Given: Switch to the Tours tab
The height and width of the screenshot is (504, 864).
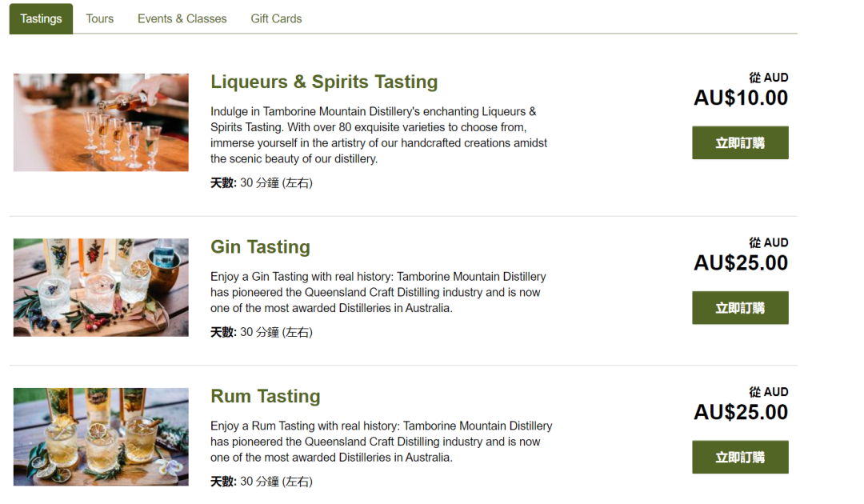Looking at the screenshot, I should click(x=100, y=18).
